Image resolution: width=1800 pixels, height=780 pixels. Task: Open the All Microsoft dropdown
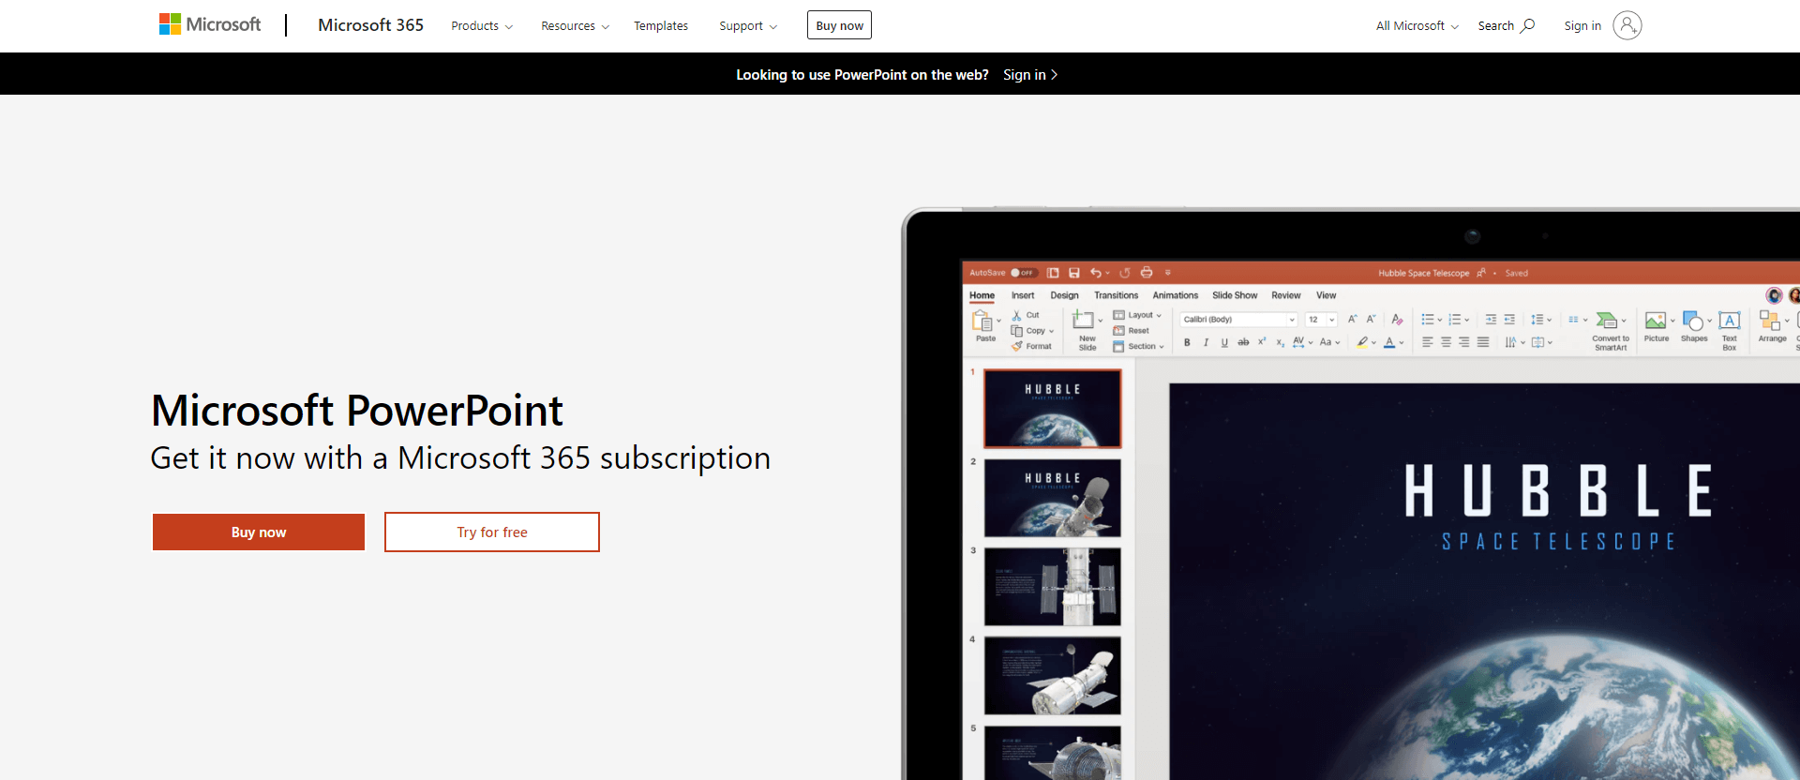[1417, 25]
